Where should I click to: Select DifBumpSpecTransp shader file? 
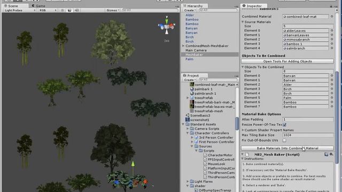(x=213, y=190)
